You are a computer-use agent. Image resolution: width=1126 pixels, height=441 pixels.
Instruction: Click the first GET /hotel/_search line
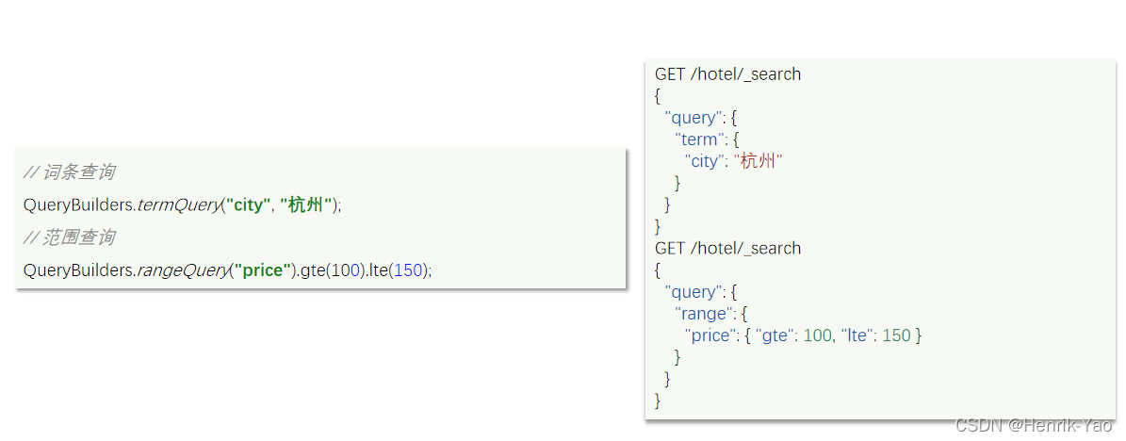click(727, 74)
